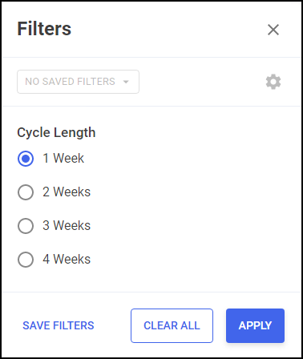Open saved filter settings via gear icon
This screenshot has width=303, height=359.
(273, 82)
